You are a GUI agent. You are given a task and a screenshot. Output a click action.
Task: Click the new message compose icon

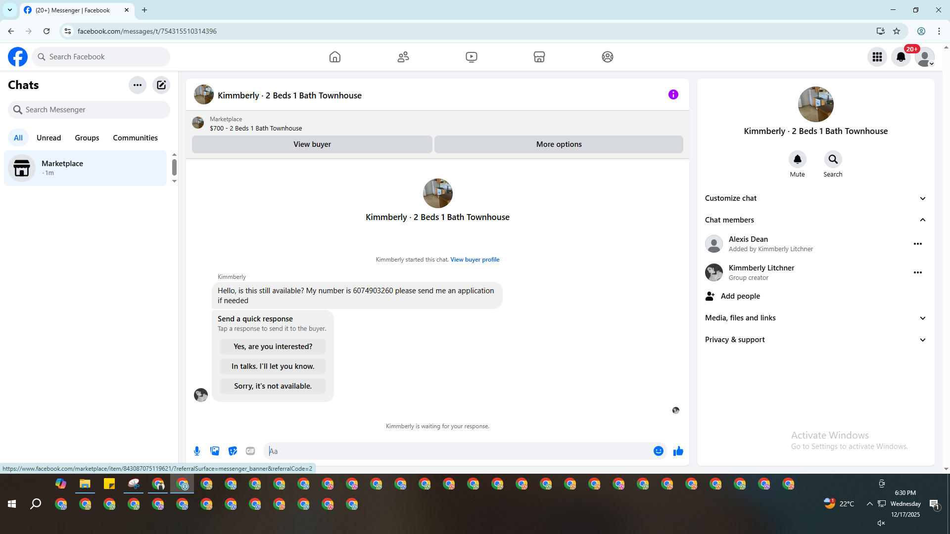[161, 85]
